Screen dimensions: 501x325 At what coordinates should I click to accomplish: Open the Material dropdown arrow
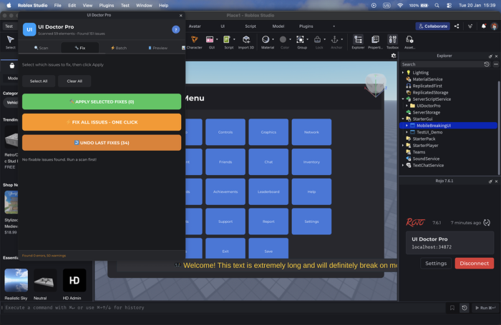point(273,39)
